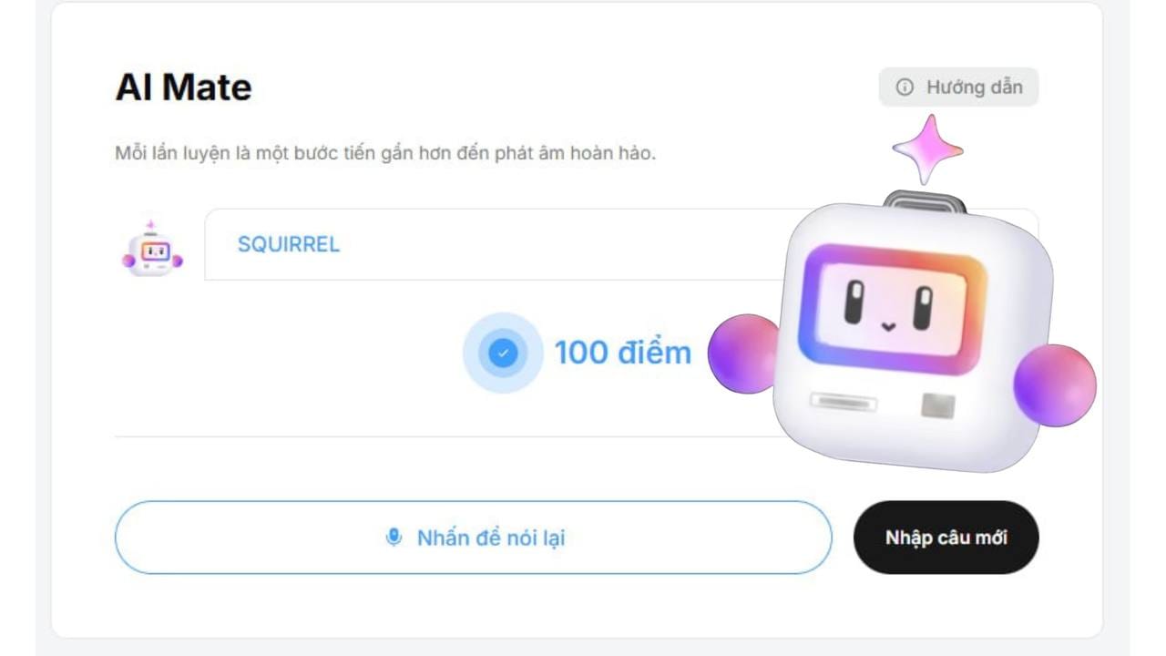Click the 100 điểm score text
This screenshot has height=656, width=1166.
click(x=622, y=353)
